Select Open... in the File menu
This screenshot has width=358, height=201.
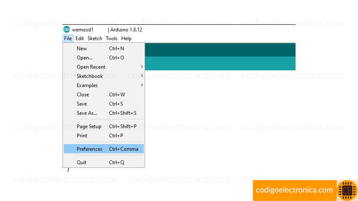click(x=104, y=58)
